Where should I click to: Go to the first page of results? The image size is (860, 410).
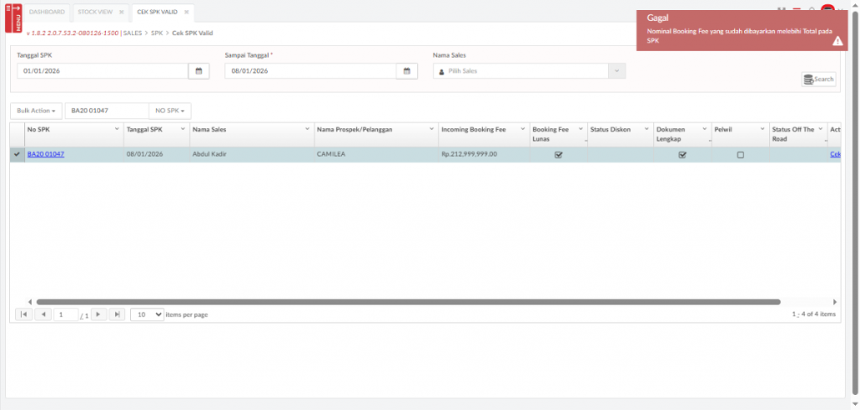tap(24, 314)
